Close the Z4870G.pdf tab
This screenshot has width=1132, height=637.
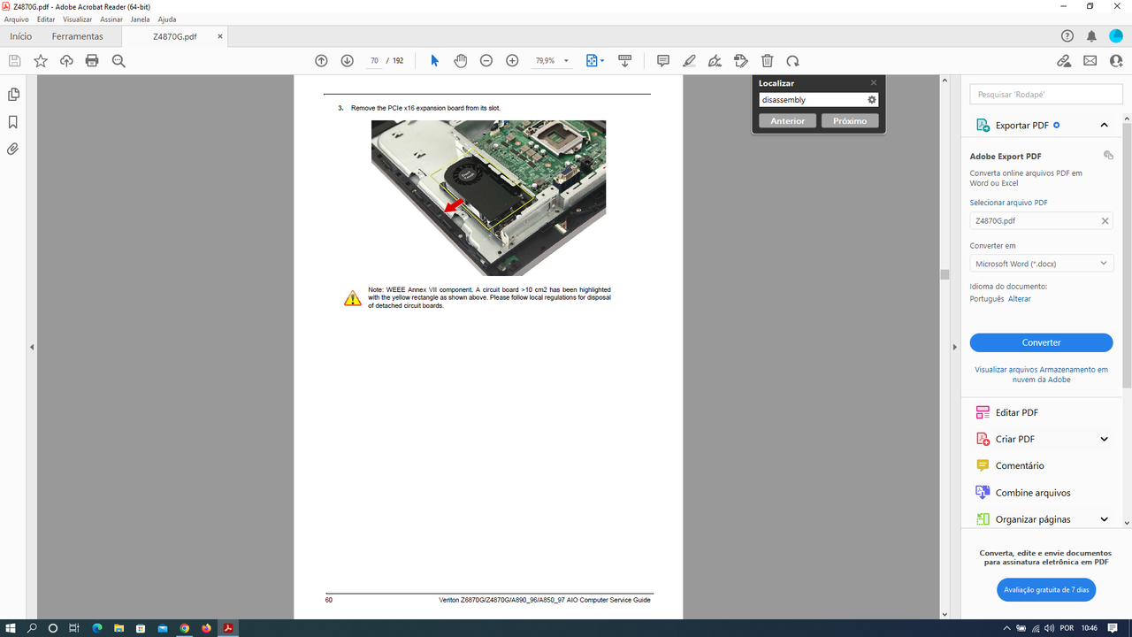click(x=220, y=36)
